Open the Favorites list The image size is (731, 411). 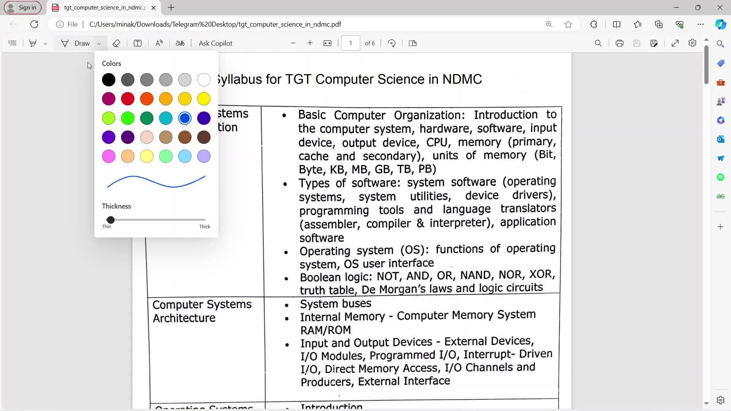[x=638, y=24]
